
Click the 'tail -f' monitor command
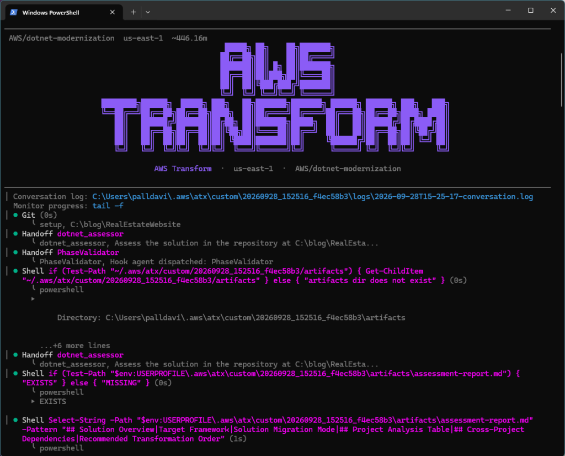pyautogui.click(x=108, y=206)
